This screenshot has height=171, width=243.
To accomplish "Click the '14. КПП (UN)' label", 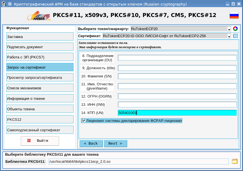I will point(92,113).
